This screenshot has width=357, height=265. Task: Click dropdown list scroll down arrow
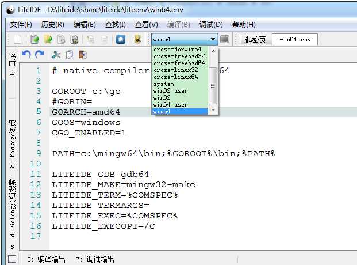[x=213, y=110]
